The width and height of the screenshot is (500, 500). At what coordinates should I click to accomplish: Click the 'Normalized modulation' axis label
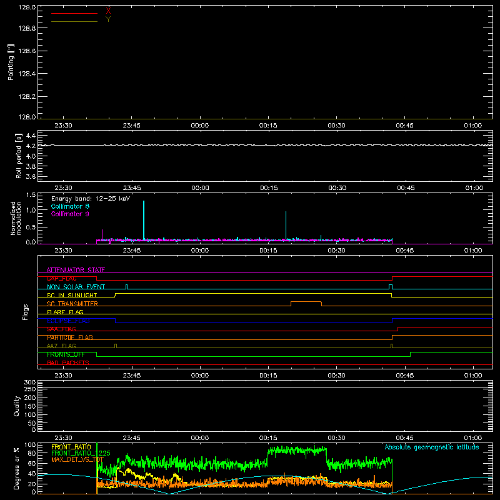point(16,218)
